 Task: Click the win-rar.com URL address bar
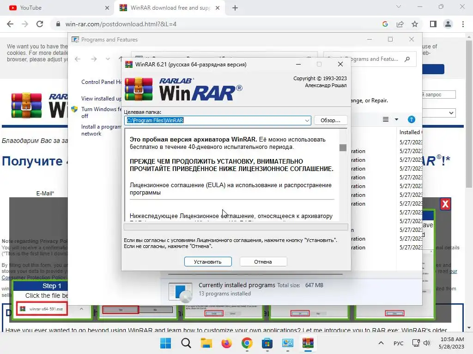click(x=121, y=24)
